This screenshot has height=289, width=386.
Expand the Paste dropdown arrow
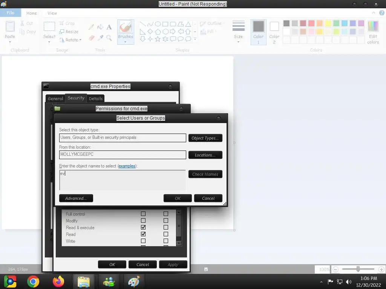(x=10, y=42)
